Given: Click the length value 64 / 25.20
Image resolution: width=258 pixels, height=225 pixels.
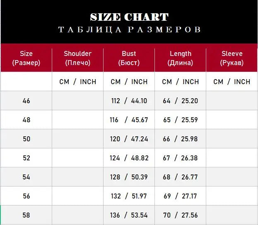Looking at the screenshot, I should [180, 101].
